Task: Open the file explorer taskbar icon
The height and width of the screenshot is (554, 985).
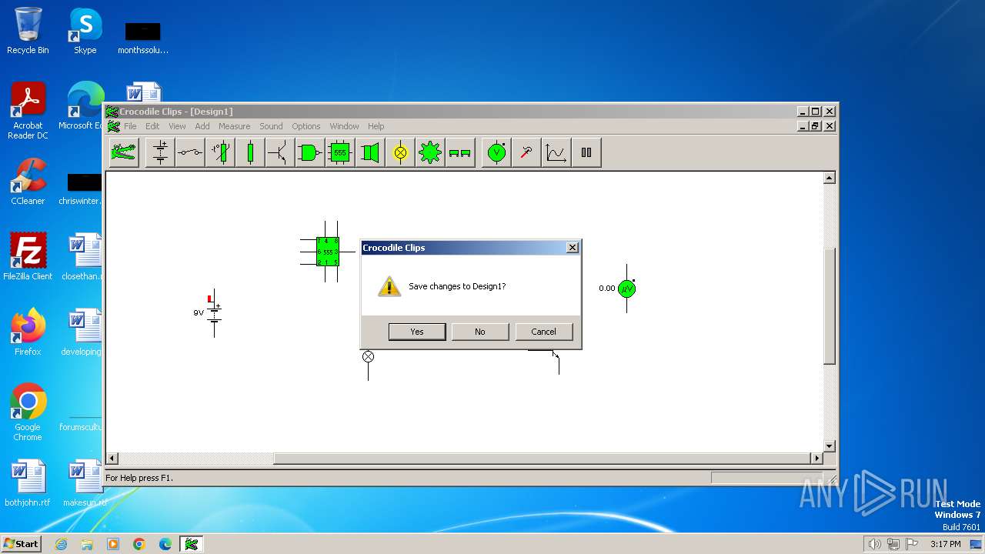Action: tap(87, 544)
